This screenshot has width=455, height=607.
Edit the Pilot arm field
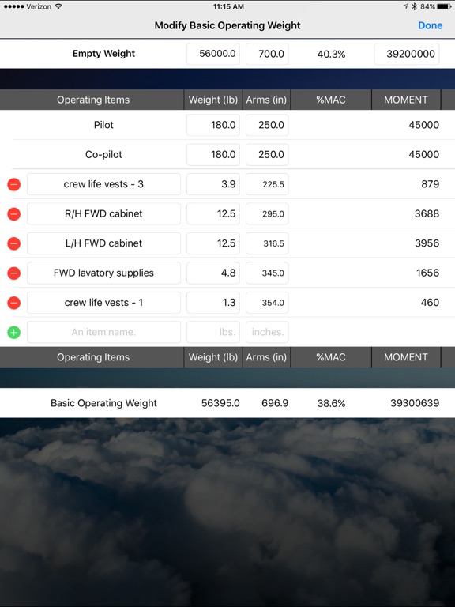[267, 125]
